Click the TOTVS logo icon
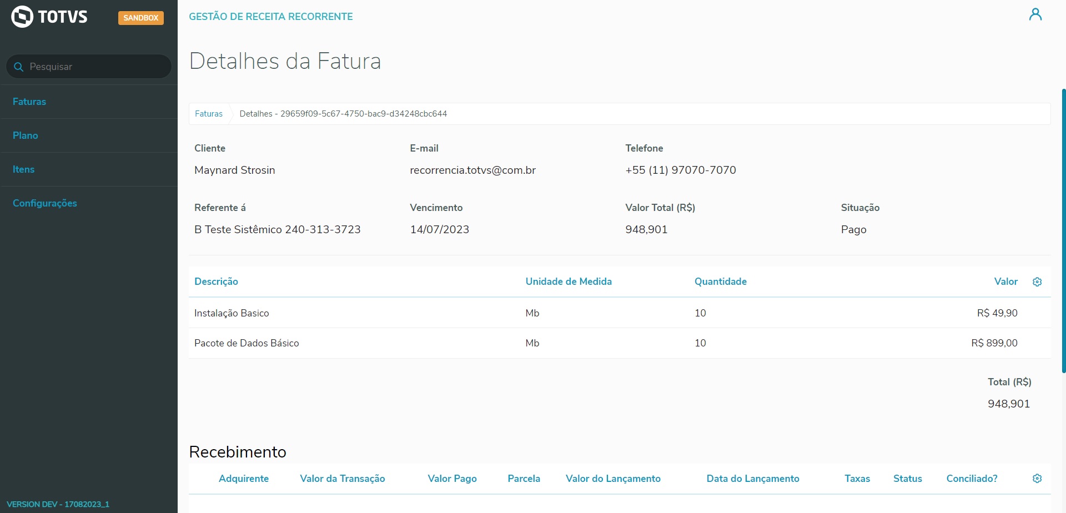 click(x=22, y=17)
